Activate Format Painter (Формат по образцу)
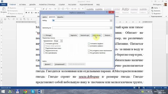This screenshot has width=168, height=94. click(15, 14)
